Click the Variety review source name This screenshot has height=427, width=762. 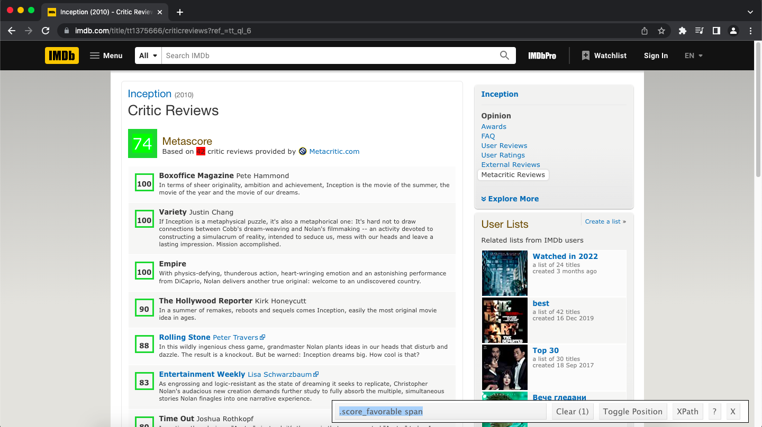click(173, 212)
